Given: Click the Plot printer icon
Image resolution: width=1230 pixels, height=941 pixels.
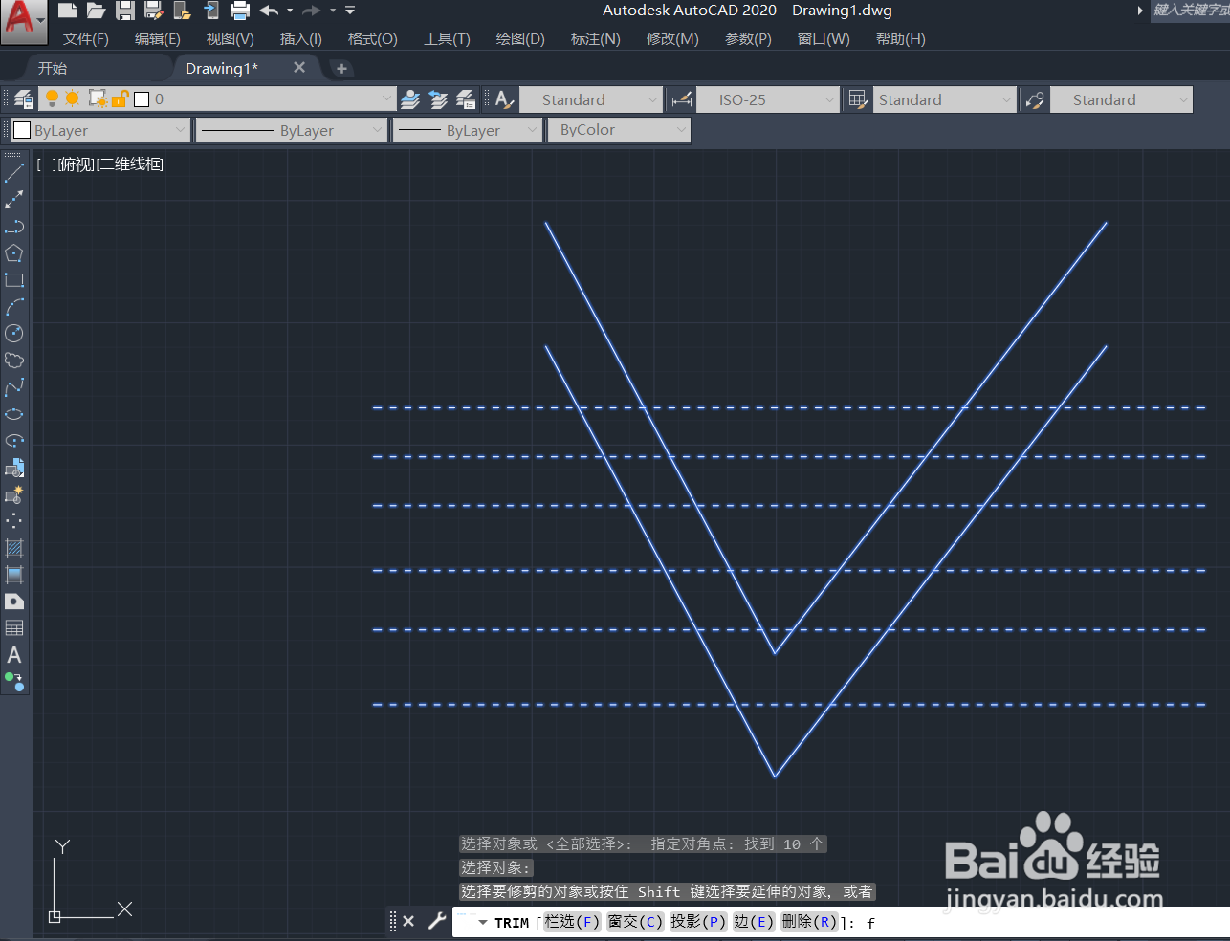Looking at the screenshot, I should pyautogui.click(x=240, y=11).
